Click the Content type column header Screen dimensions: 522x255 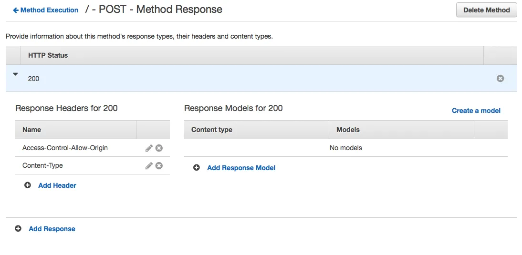(212, 130)
